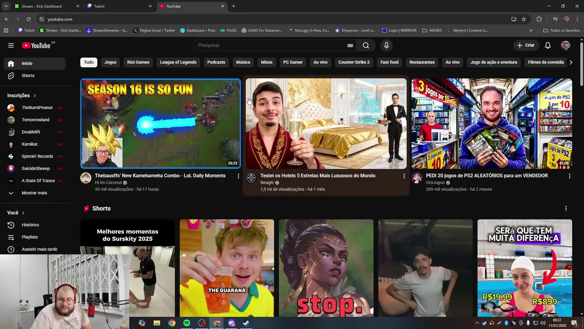Image resolution: width=584 pixels, height=329 pixels.
Task: Open options for Testei os Hoteis video
Action: (404, 176)
